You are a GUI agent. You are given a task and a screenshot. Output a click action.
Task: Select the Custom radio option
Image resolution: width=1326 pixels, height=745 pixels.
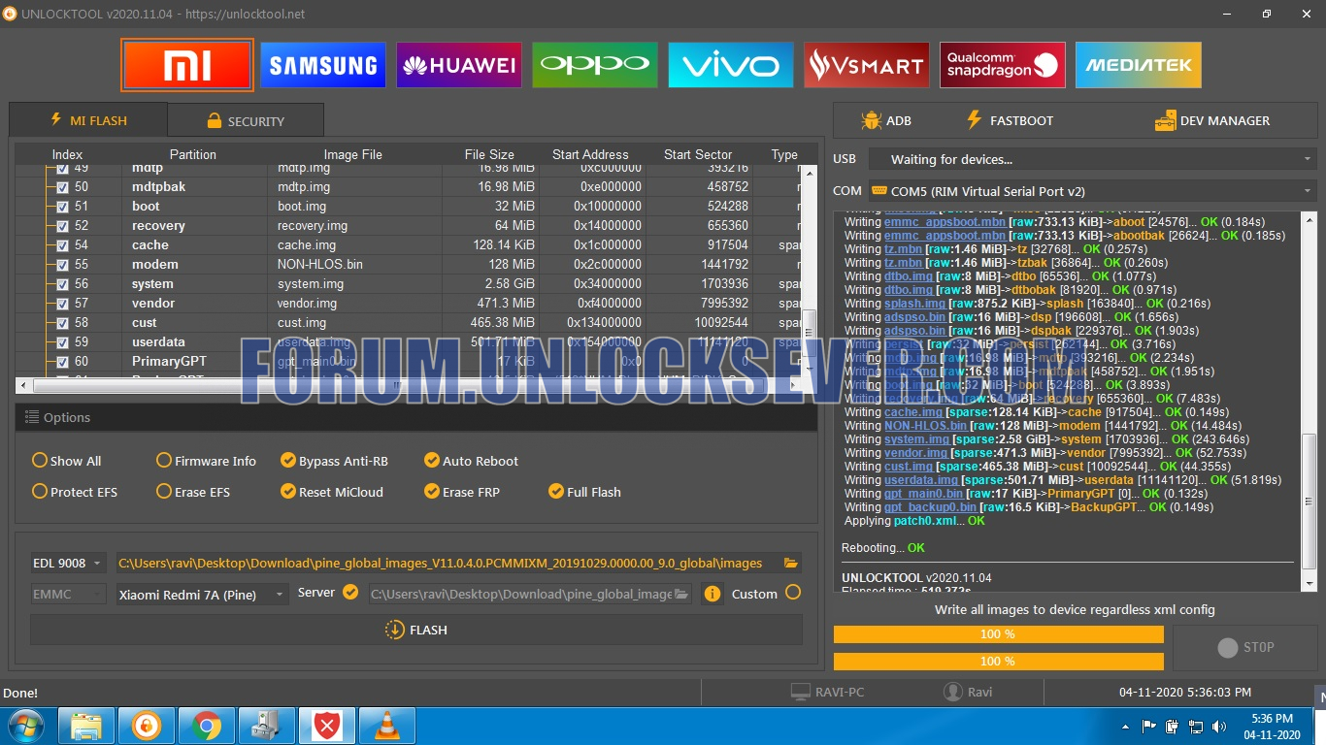pos(793,592)
